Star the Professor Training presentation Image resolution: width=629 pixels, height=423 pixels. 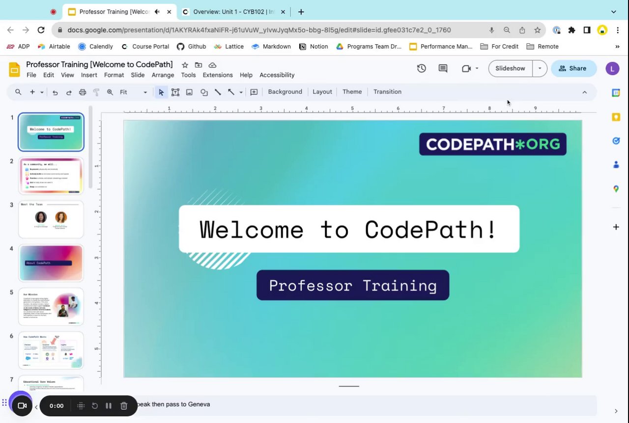click(x=185, y=65)
